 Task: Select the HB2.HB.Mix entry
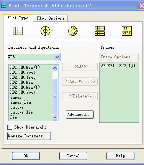click(x=22, y=82)
